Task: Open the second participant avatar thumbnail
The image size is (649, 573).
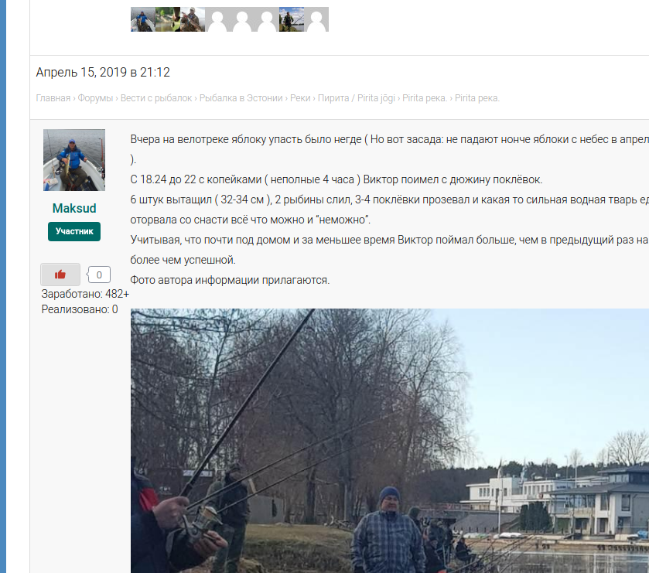Action: pos(168,19)
